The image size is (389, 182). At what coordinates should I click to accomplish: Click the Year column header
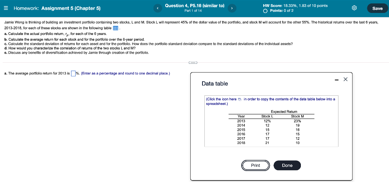[241, 116]
